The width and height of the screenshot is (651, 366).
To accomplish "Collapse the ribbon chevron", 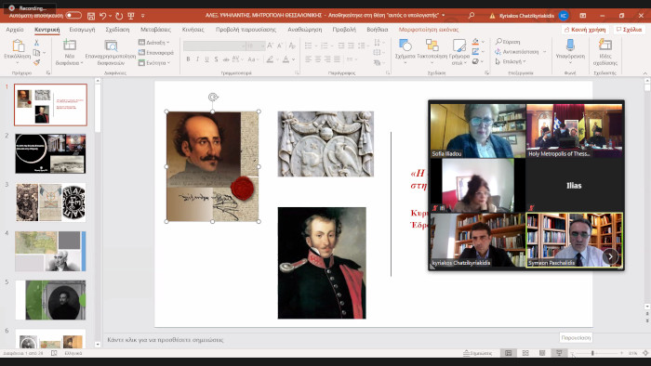I will (x=645, y=73).
